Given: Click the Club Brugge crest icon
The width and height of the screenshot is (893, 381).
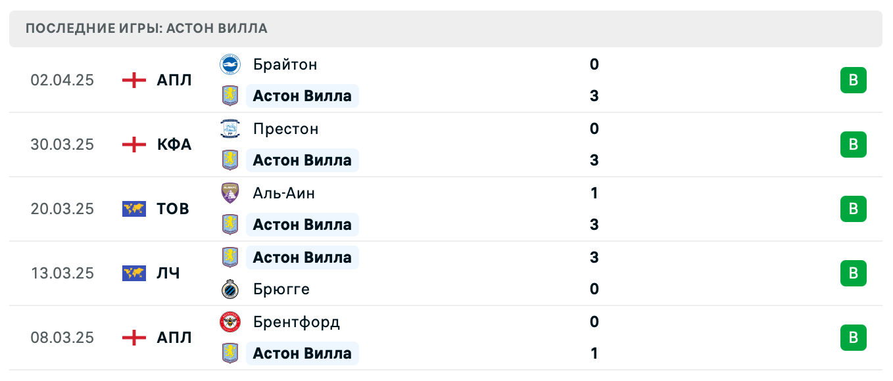Looking at the screenshot, I should [x=230, y=289].
